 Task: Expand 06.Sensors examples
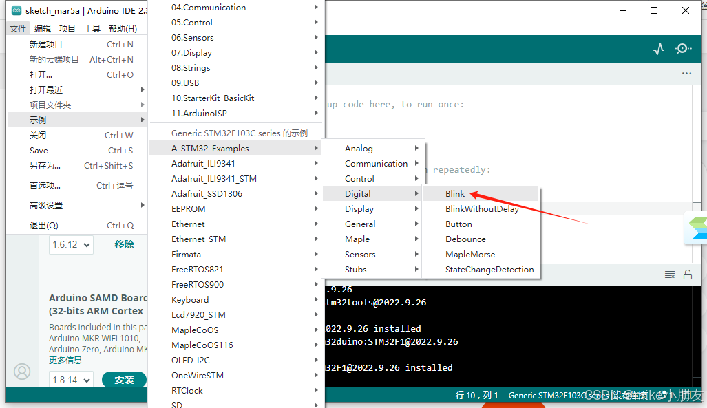pyautogui.click(x=236, y=37)
